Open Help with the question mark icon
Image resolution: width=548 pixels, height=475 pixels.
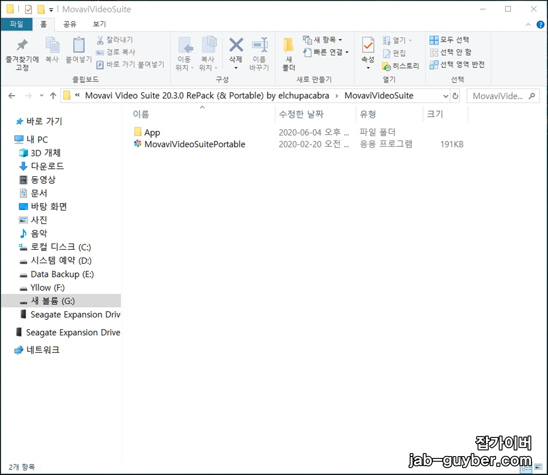coord(540,25)
